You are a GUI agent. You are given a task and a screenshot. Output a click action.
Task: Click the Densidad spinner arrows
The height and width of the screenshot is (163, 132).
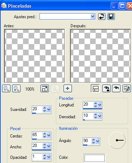[x=95, y=116]
